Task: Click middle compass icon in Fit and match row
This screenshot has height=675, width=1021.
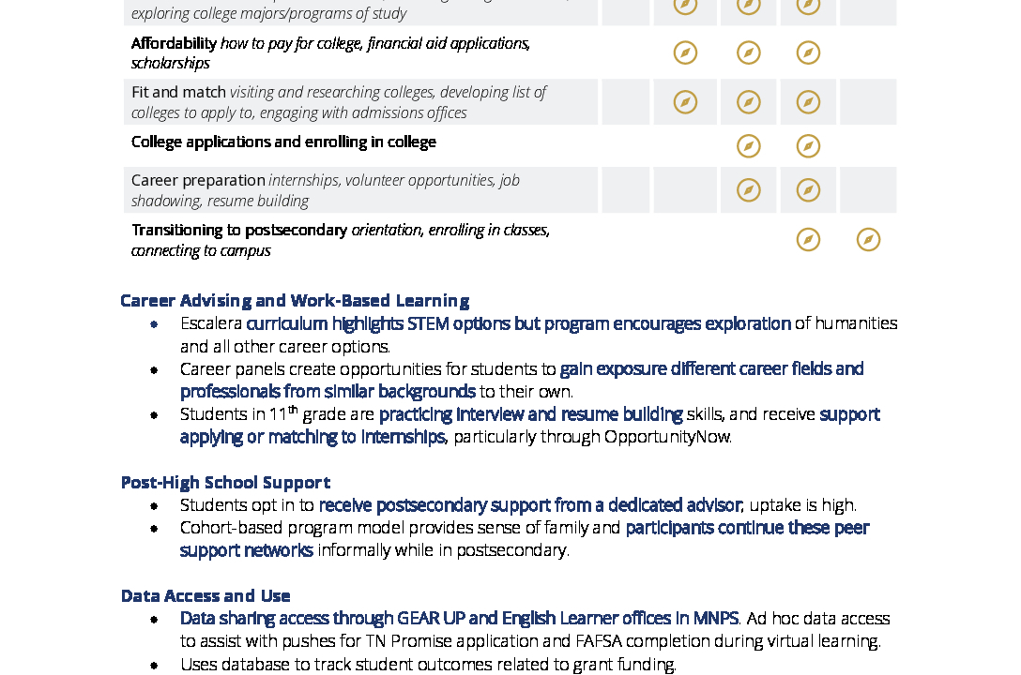Action: [748, 102]
